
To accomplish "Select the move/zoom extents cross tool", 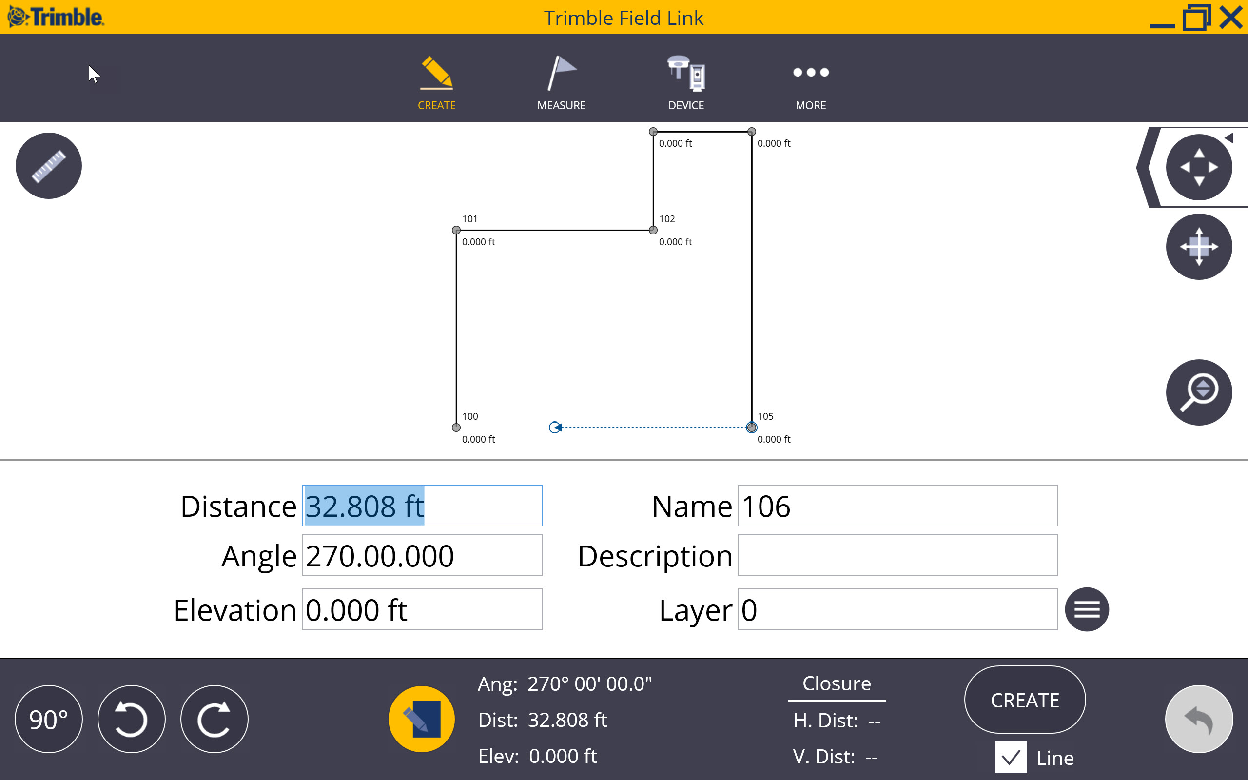I will click(x=1199, y=247).
